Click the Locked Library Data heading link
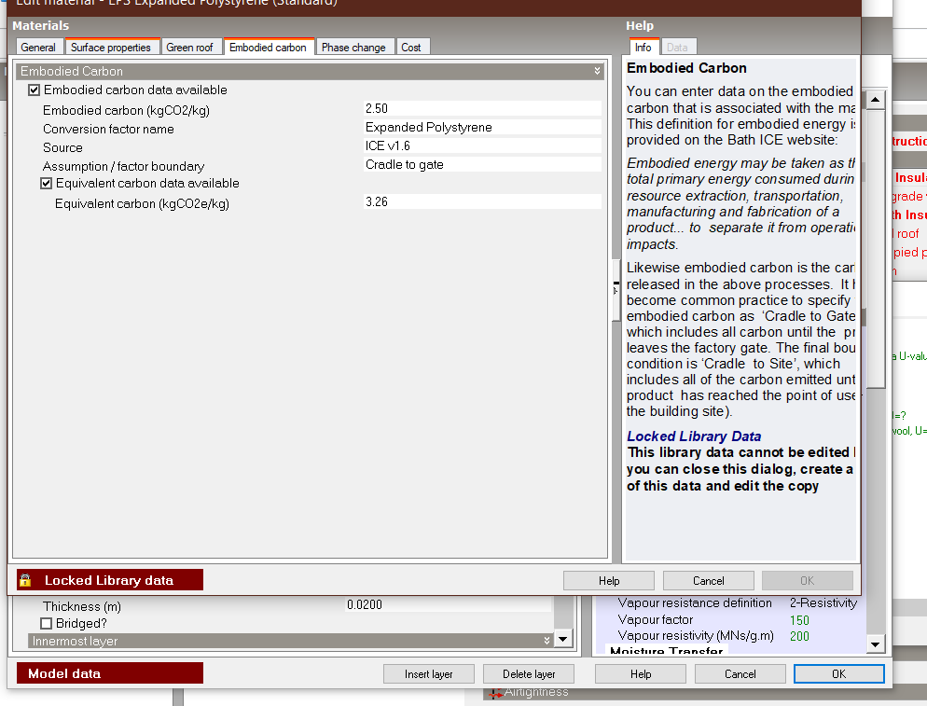The width and height of the screenshot is (927, 706). point(694,436)
